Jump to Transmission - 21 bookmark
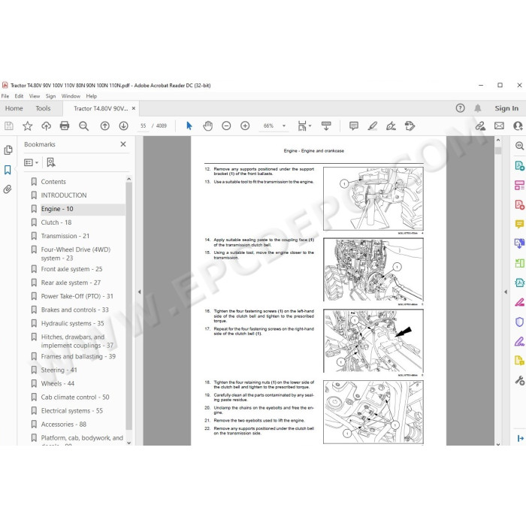 click(65, 236)
